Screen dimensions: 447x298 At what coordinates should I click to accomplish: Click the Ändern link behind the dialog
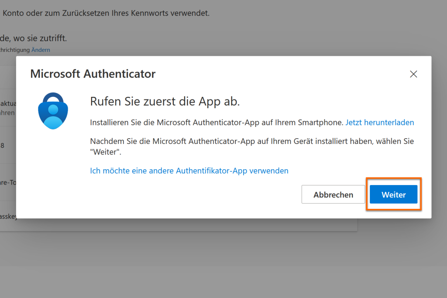click(x=41, y=50)
